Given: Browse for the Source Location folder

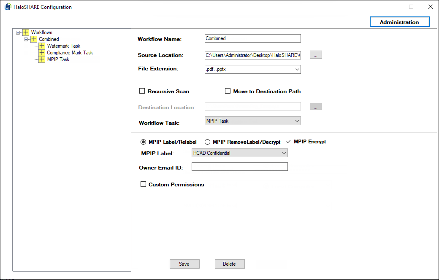Looking at the screenshot, I should click(x=316, y=55).
